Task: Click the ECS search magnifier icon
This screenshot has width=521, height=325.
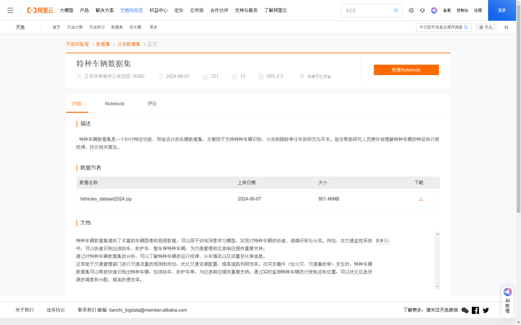Action: coord(396,10)
